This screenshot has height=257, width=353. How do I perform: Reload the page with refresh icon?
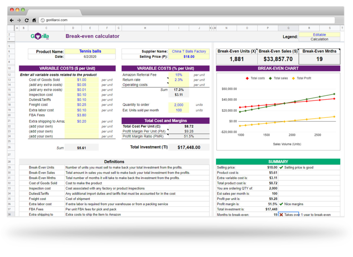(27, 20)
